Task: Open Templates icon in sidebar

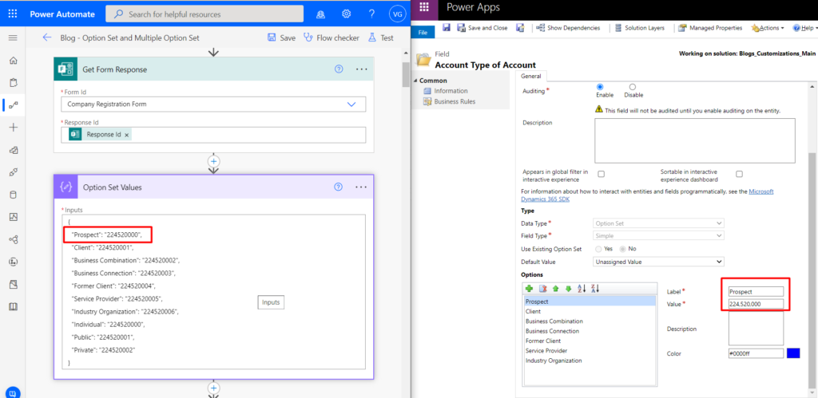Action: point(14,150)
